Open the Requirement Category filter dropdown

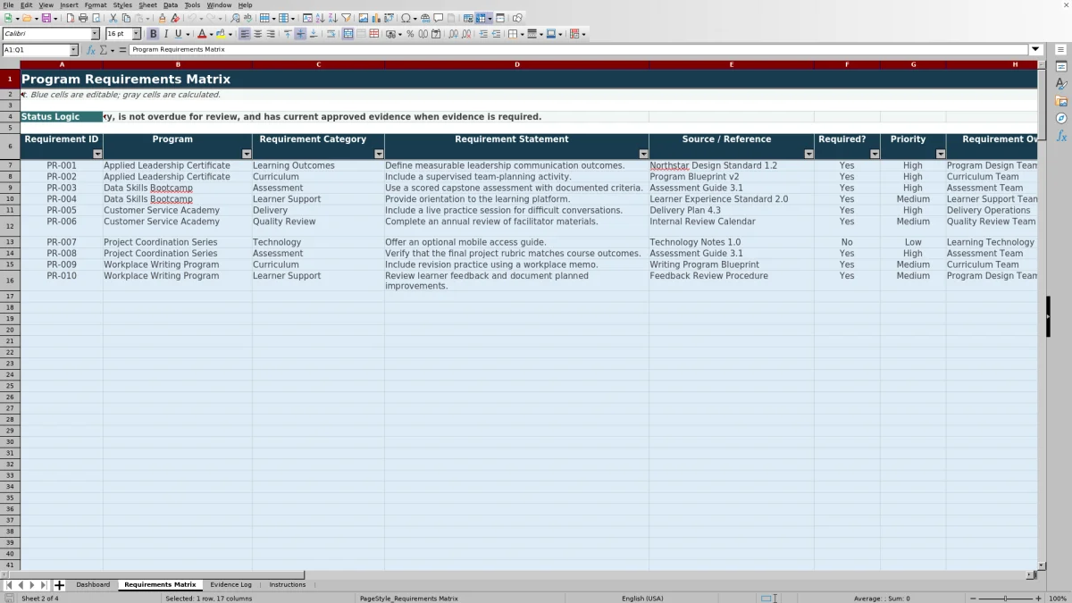[379, 154]
